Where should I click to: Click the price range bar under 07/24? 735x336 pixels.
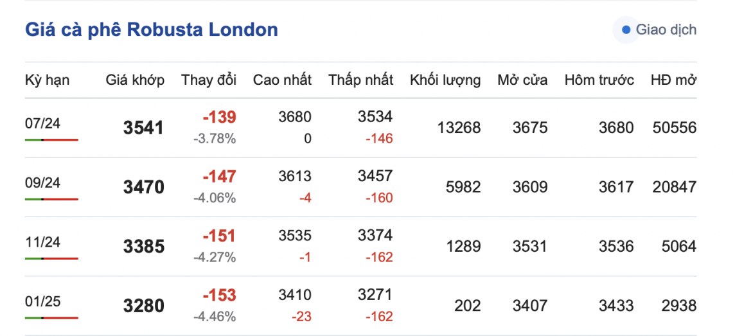51,139
